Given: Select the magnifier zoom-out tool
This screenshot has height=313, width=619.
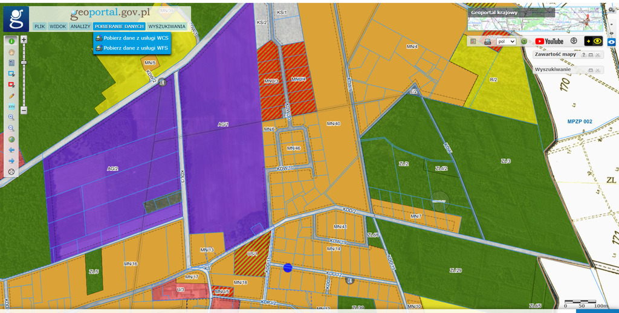Looking at the screenshot, I should [x=11, y=128].
